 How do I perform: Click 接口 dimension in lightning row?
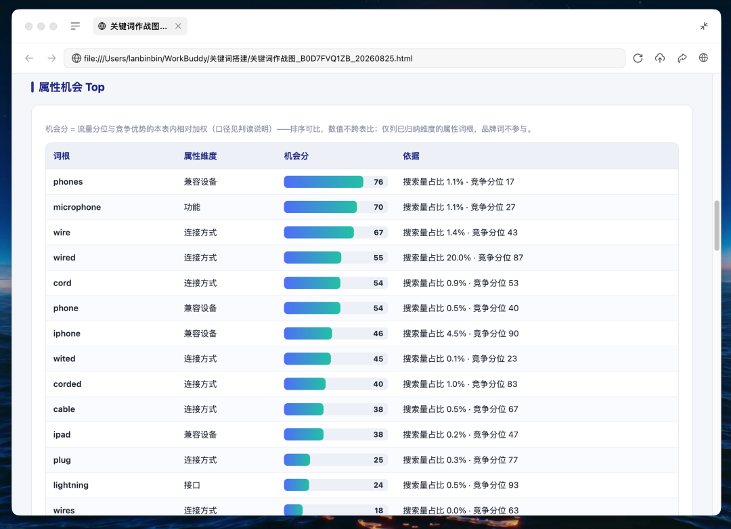[x=192, y=485]
